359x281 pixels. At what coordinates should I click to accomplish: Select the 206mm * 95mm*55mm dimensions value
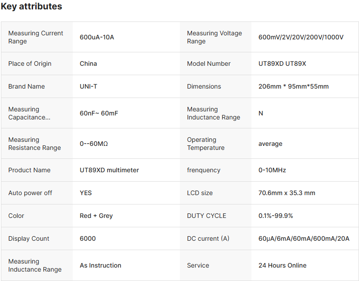point(293,86)
